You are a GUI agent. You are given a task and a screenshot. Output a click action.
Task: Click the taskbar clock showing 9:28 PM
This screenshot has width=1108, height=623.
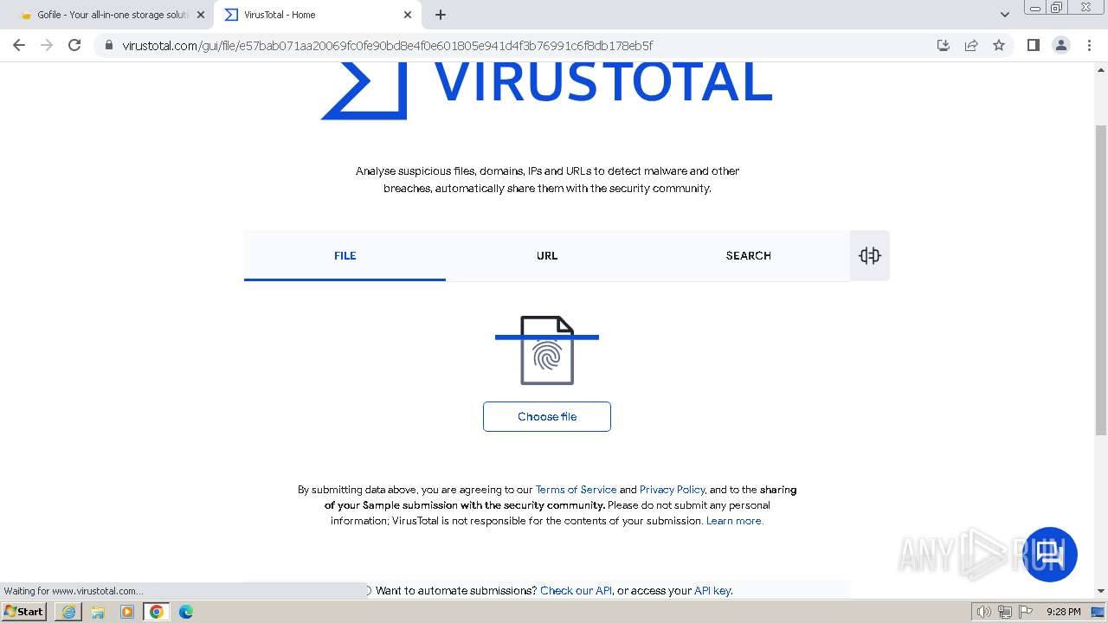(x=1063, y=612)
